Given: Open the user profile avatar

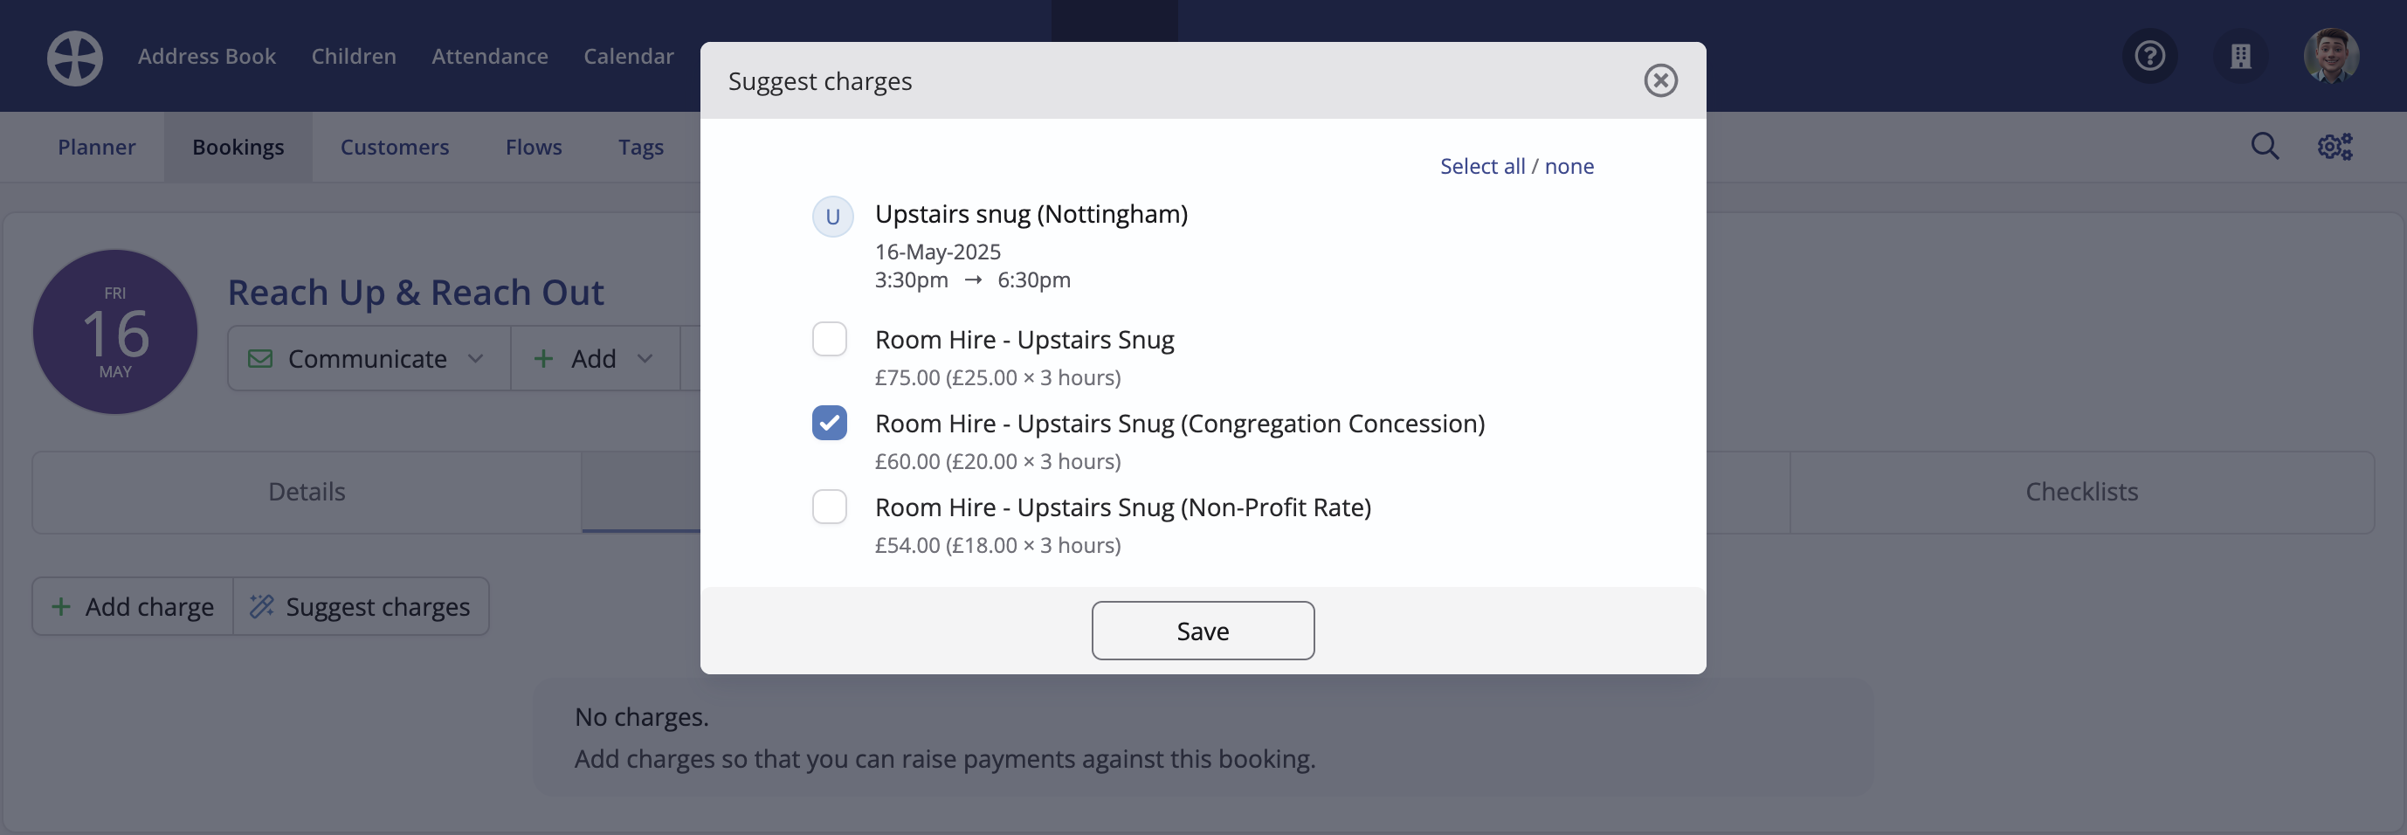Looking at the screenshot, I should (2331, 56).
